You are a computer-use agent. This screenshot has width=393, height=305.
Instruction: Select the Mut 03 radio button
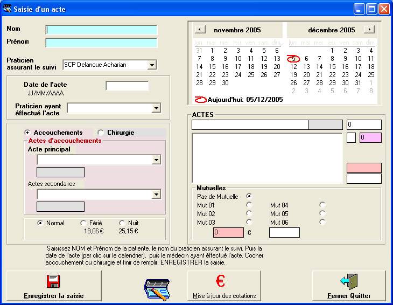click(249, 222)
